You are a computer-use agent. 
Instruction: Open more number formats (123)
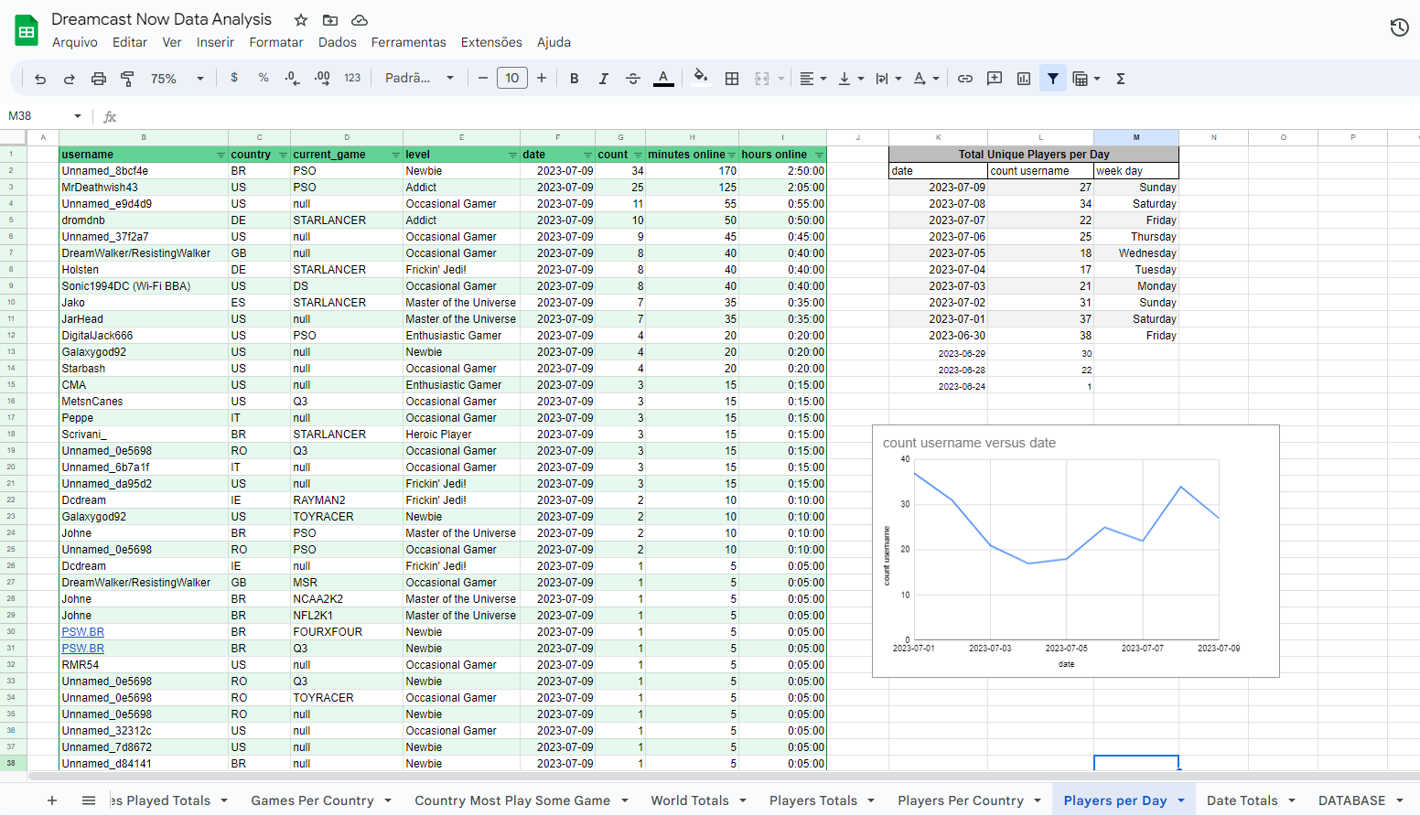(x=352, y=79)
